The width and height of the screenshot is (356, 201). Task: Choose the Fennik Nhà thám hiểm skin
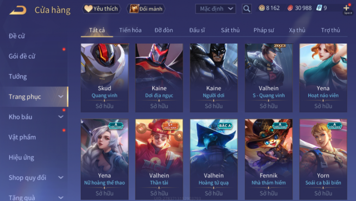[269, 159]
